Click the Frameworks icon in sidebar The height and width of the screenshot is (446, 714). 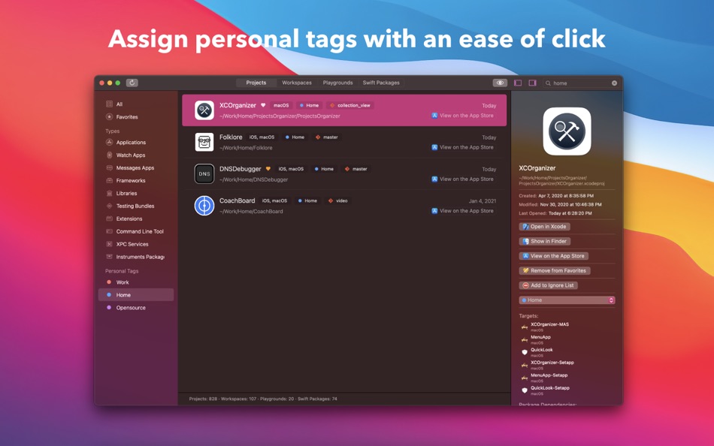pos(109,181)
